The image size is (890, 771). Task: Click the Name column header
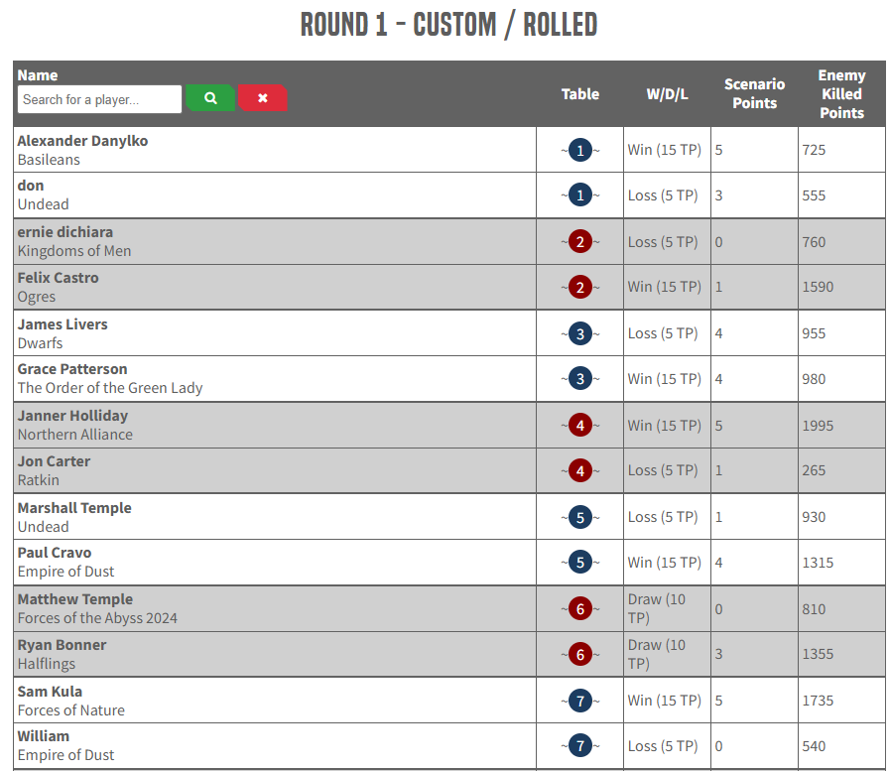click(38, 75)
